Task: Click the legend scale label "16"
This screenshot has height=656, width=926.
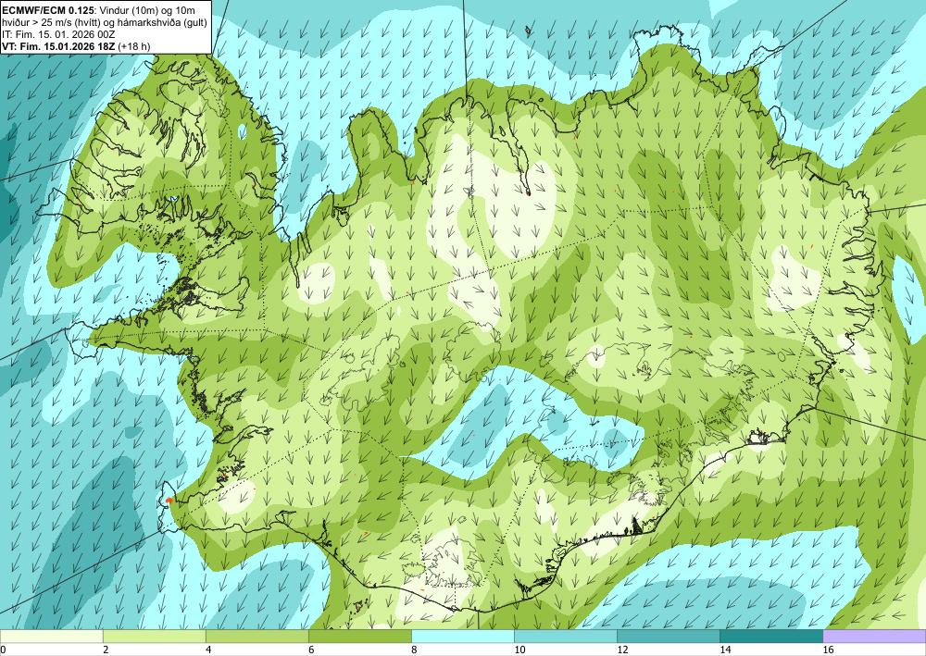Action: pos(829,650)
